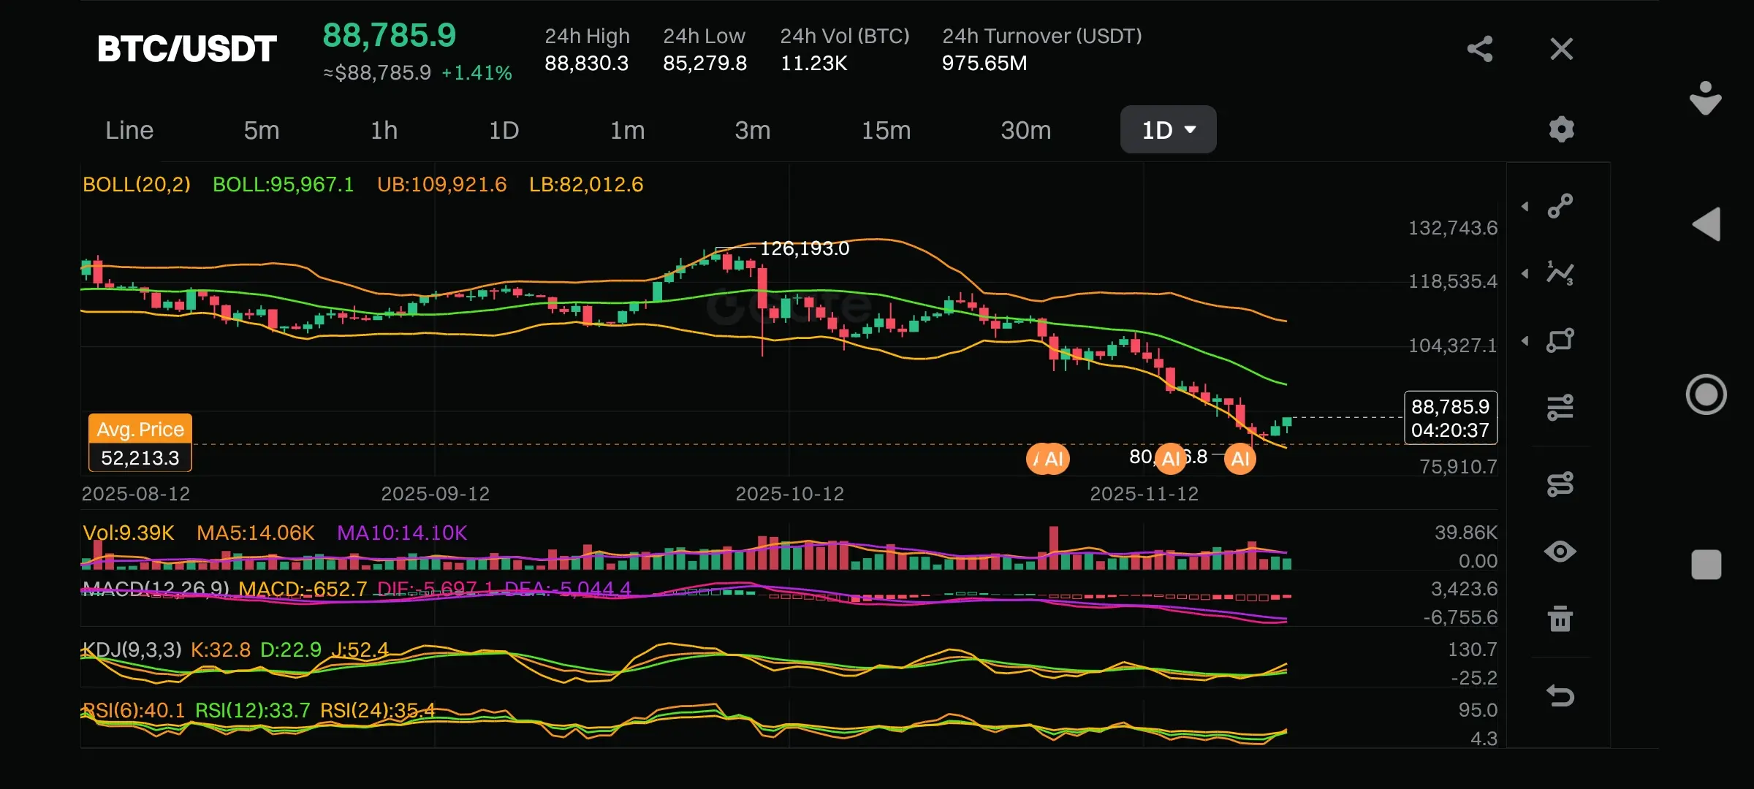The width and height of the screenshot is (1754, 789).
Task: Click the delete drawings trash icon
Action: pyautogui.click(x=1560, y=619)
